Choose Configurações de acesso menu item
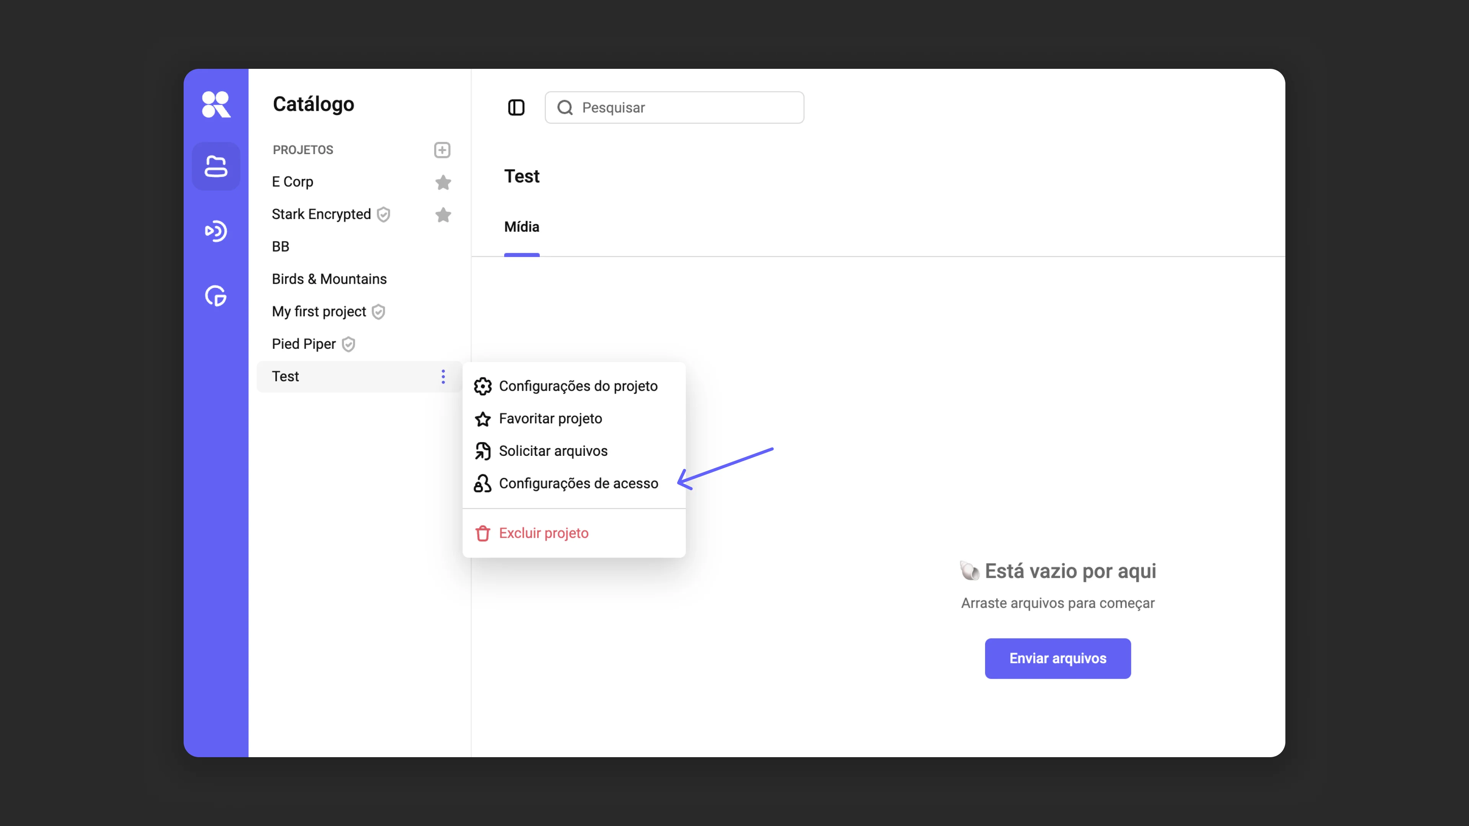 coord(574,483)
